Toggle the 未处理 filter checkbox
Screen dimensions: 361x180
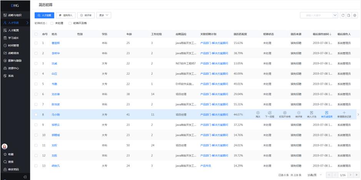tap(52, 23)
